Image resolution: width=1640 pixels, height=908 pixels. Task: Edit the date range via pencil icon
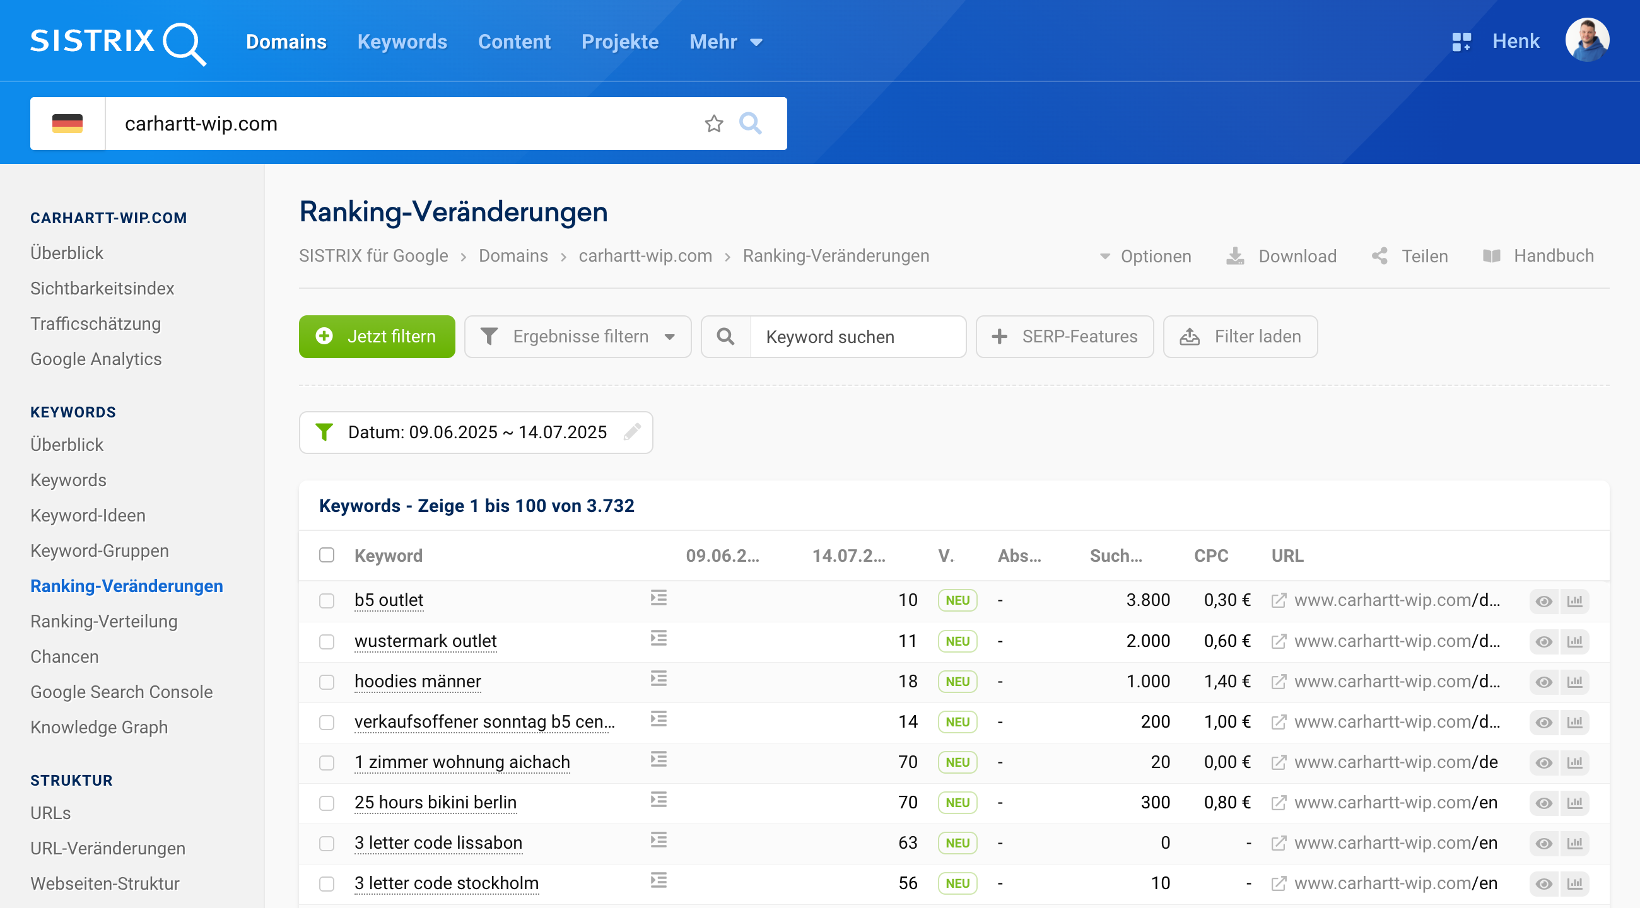pyautogui.click(x=631, y=432)
